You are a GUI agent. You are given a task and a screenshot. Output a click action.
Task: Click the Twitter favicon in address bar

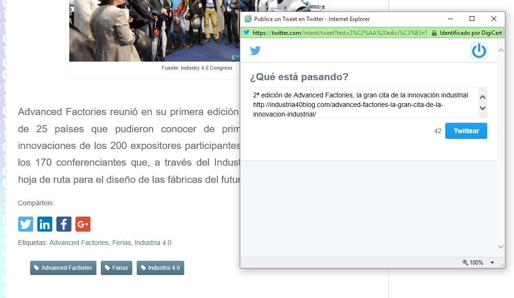click(246, 33)
